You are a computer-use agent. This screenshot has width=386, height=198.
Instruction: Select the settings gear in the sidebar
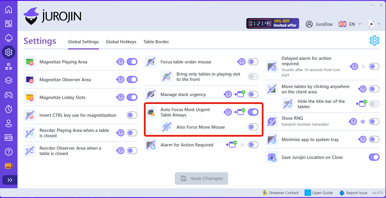(x=9, y=52)
